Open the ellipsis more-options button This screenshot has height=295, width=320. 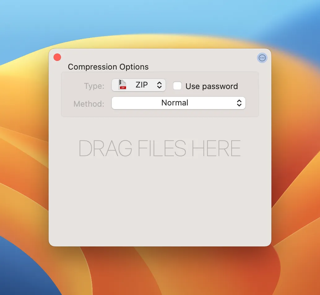pyautogui.click(x=262, y=58)
